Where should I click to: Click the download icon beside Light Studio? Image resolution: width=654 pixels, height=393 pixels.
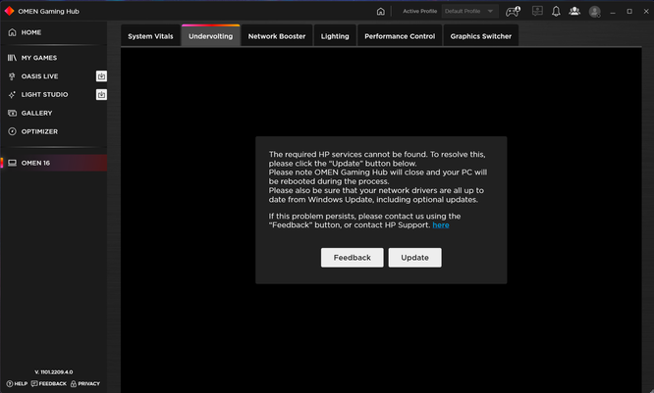(101, 94)
